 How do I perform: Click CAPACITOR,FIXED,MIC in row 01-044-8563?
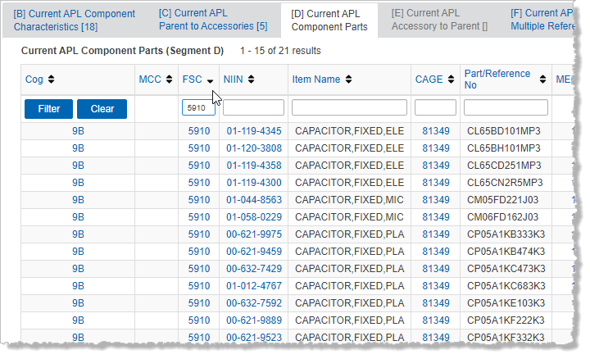coord(349,200)
